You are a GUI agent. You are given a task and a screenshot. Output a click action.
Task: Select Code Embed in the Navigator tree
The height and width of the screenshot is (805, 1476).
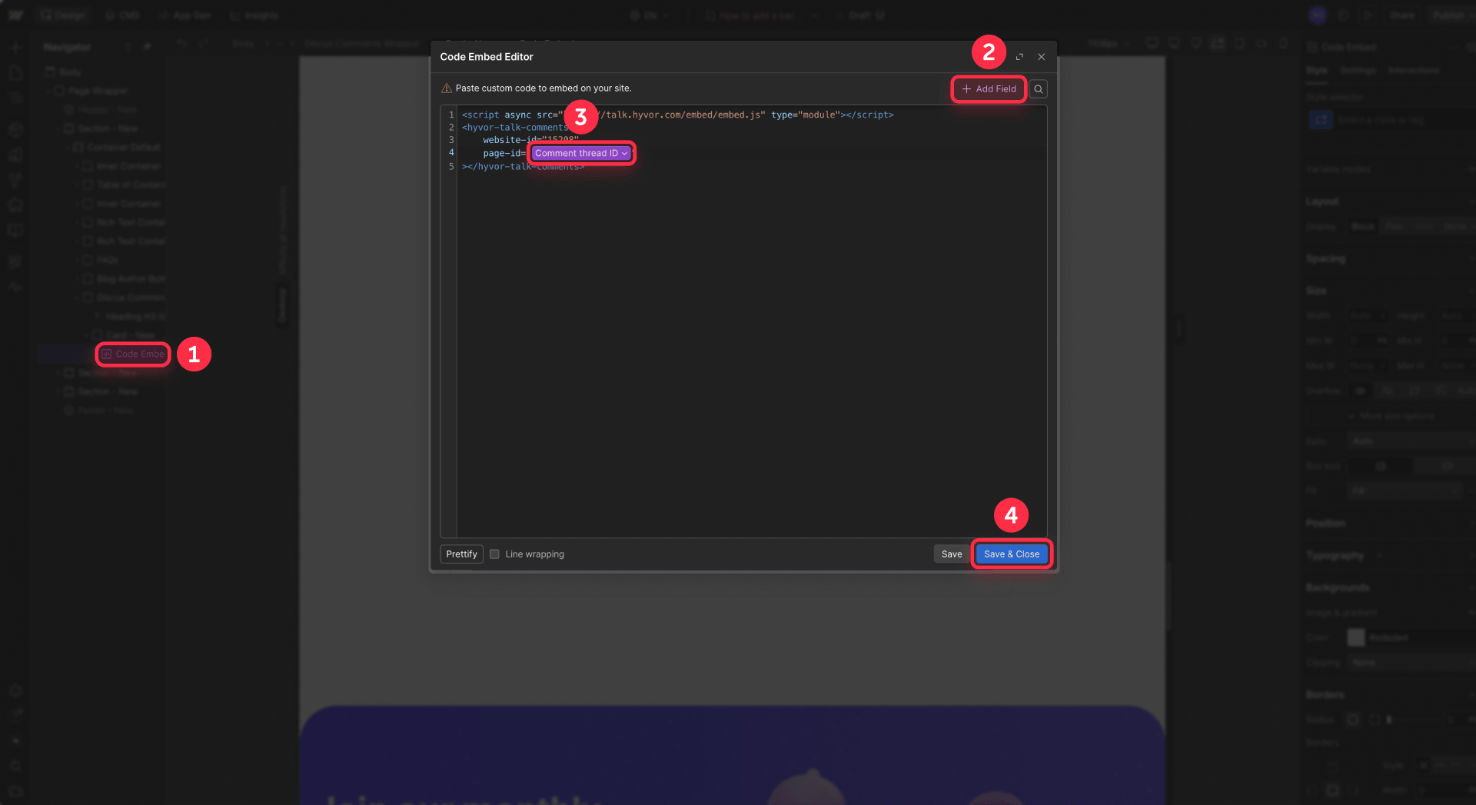tap(133, 354)
